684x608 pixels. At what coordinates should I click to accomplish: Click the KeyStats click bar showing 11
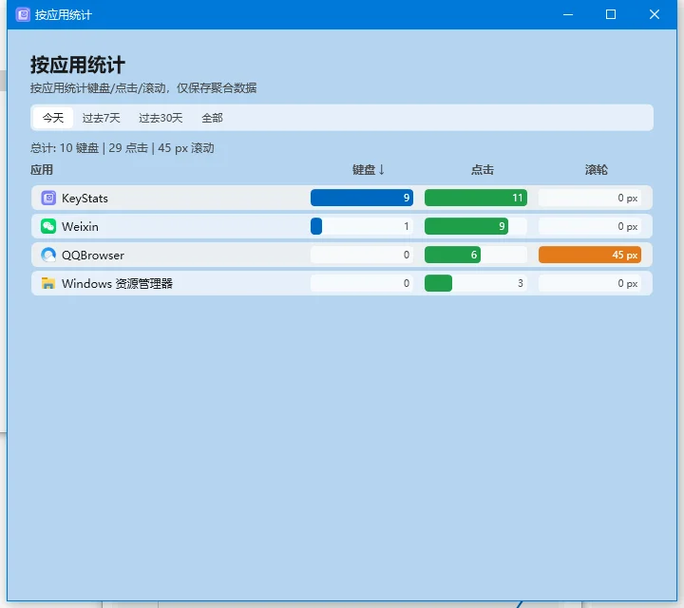(x=476, y=198)
